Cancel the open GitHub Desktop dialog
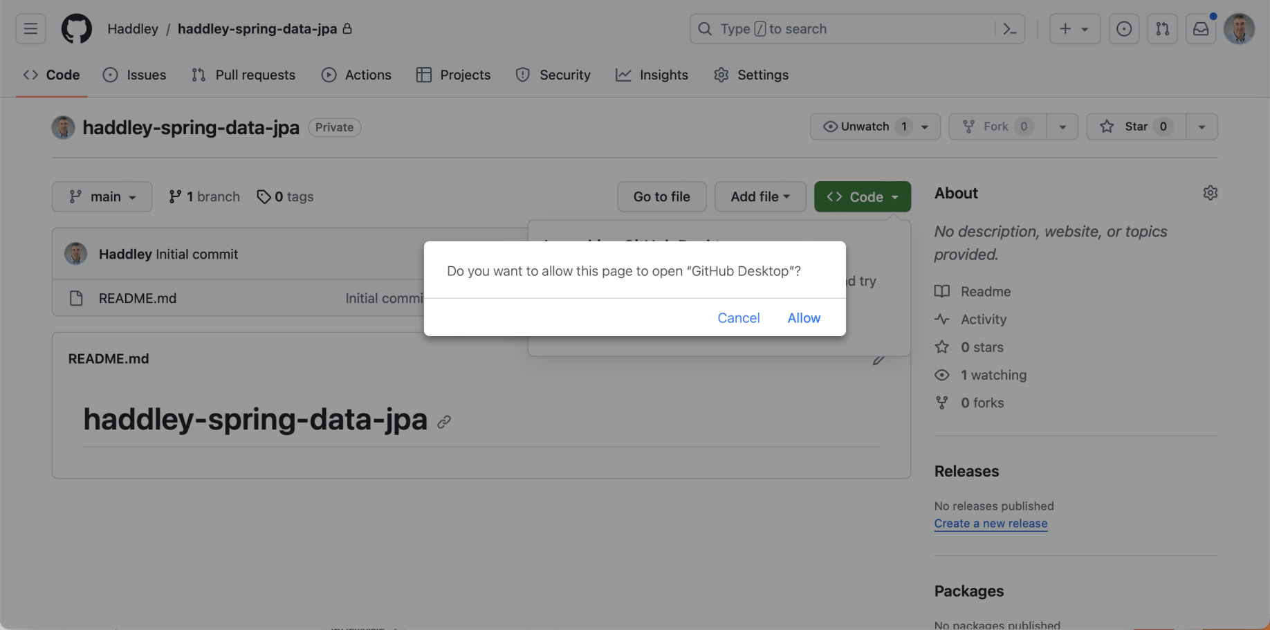The width and height of the screenshot is (1270, 630). tap(738, 318)
